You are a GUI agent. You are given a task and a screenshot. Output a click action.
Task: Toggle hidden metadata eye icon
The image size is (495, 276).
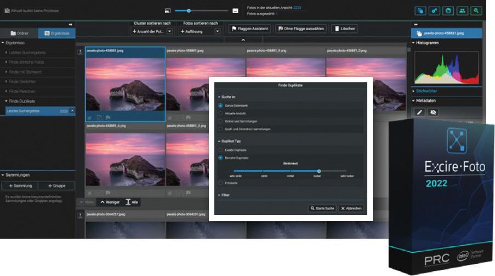click(433, 112)
